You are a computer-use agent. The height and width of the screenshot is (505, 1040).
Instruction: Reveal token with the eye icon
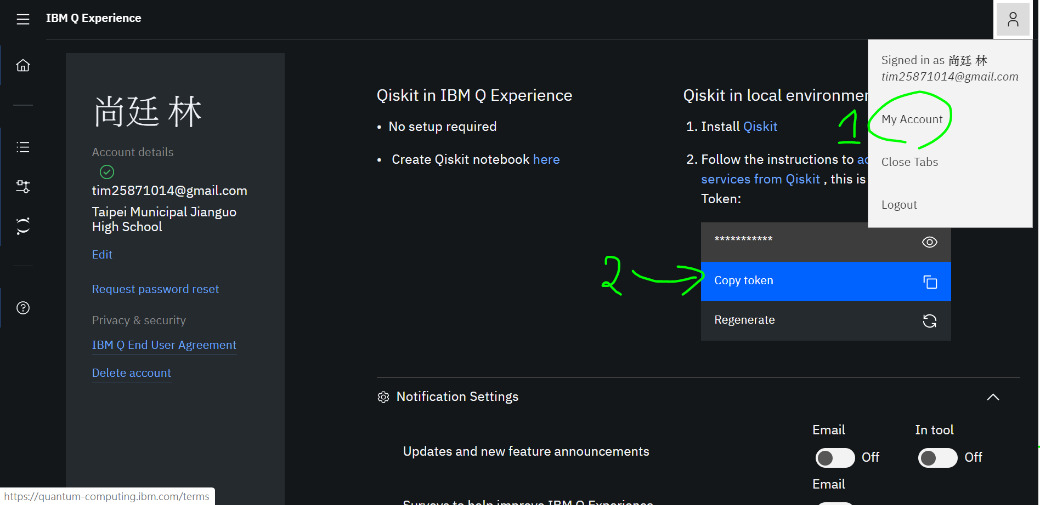[930, 242]
